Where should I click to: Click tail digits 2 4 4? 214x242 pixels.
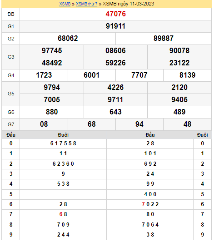63,235
